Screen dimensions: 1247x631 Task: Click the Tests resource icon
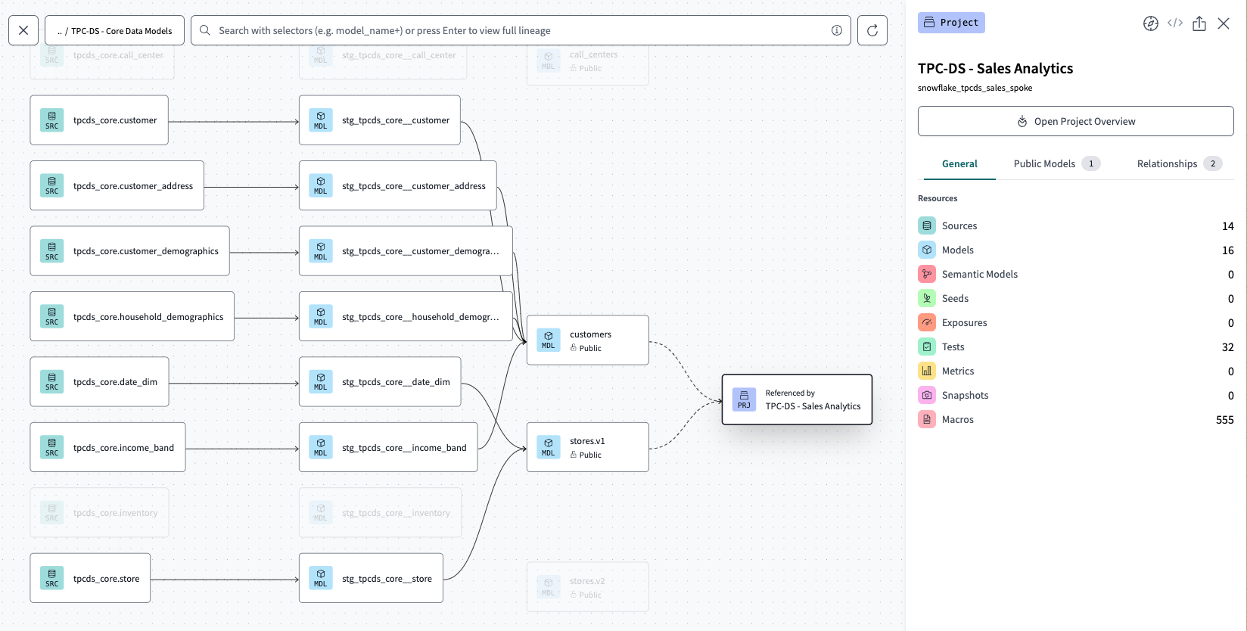(x=927, y=347)
